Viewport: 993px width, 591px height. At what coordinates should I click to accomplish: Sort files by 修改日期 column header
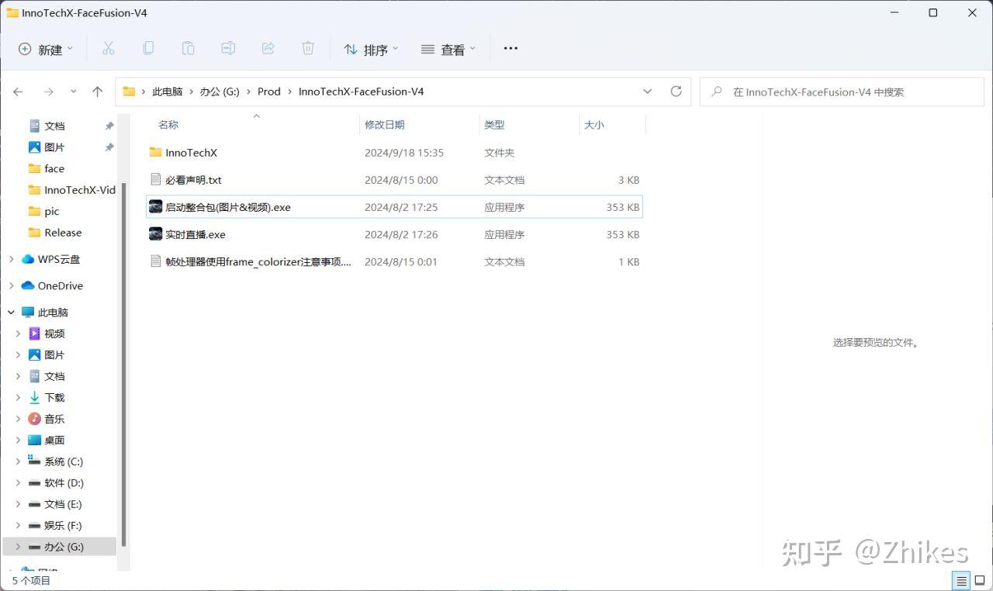pyautogui.click(x=385, y=125)
